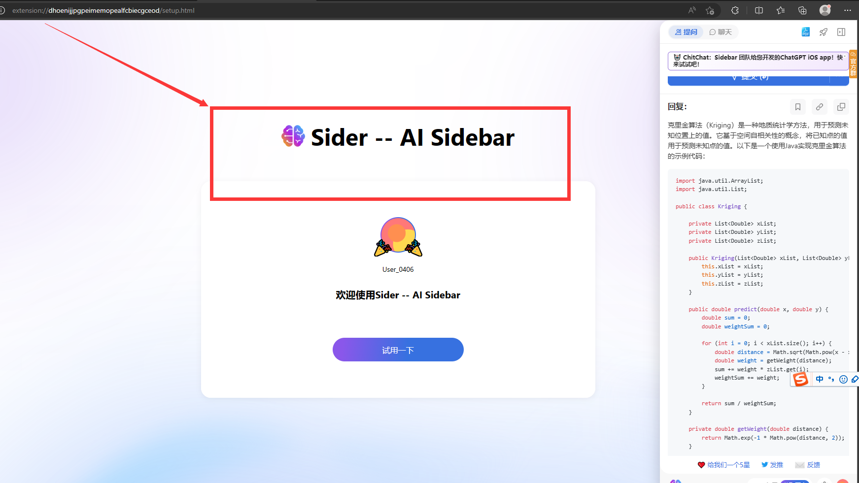Image resolution: width=859 pixels, height=483 pixels.
Task: Open the PDF chat icon
Action: click(x=806, y=32)
